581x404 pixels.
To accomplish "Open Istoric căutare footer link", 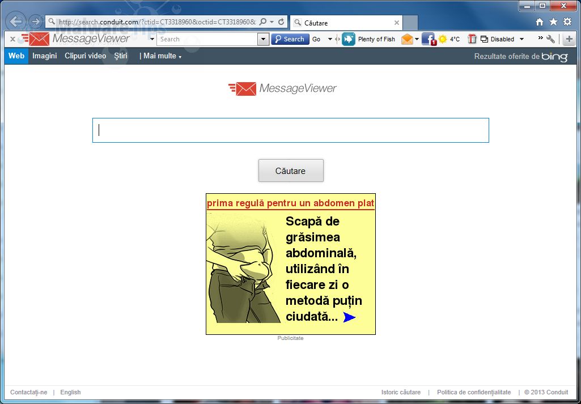I will 401,392.
